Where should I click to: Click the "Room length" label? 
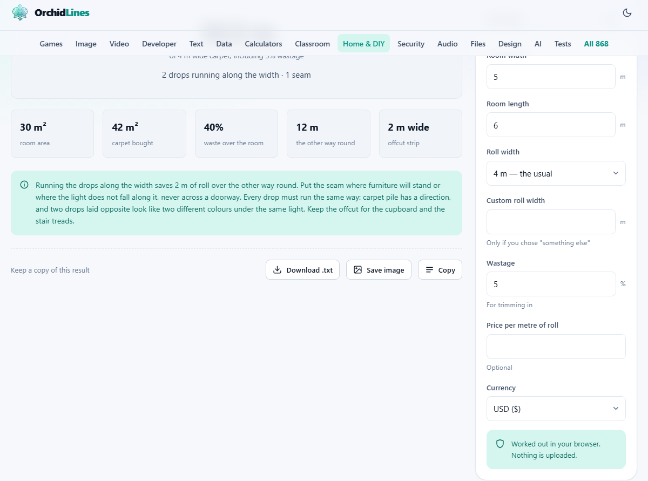coord(508,104)
